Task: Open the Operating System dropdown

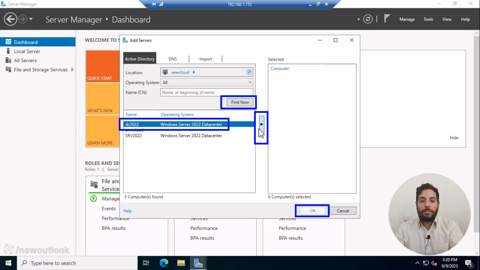Action: pos(207,83)
